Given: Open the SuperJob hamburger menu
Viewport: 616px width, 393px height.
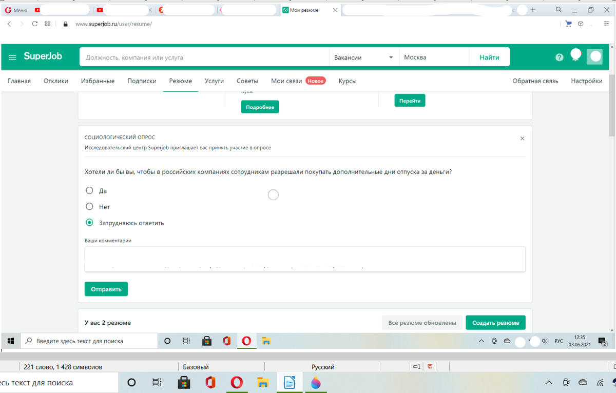Looking at the screenshot, I should (12, 57).
